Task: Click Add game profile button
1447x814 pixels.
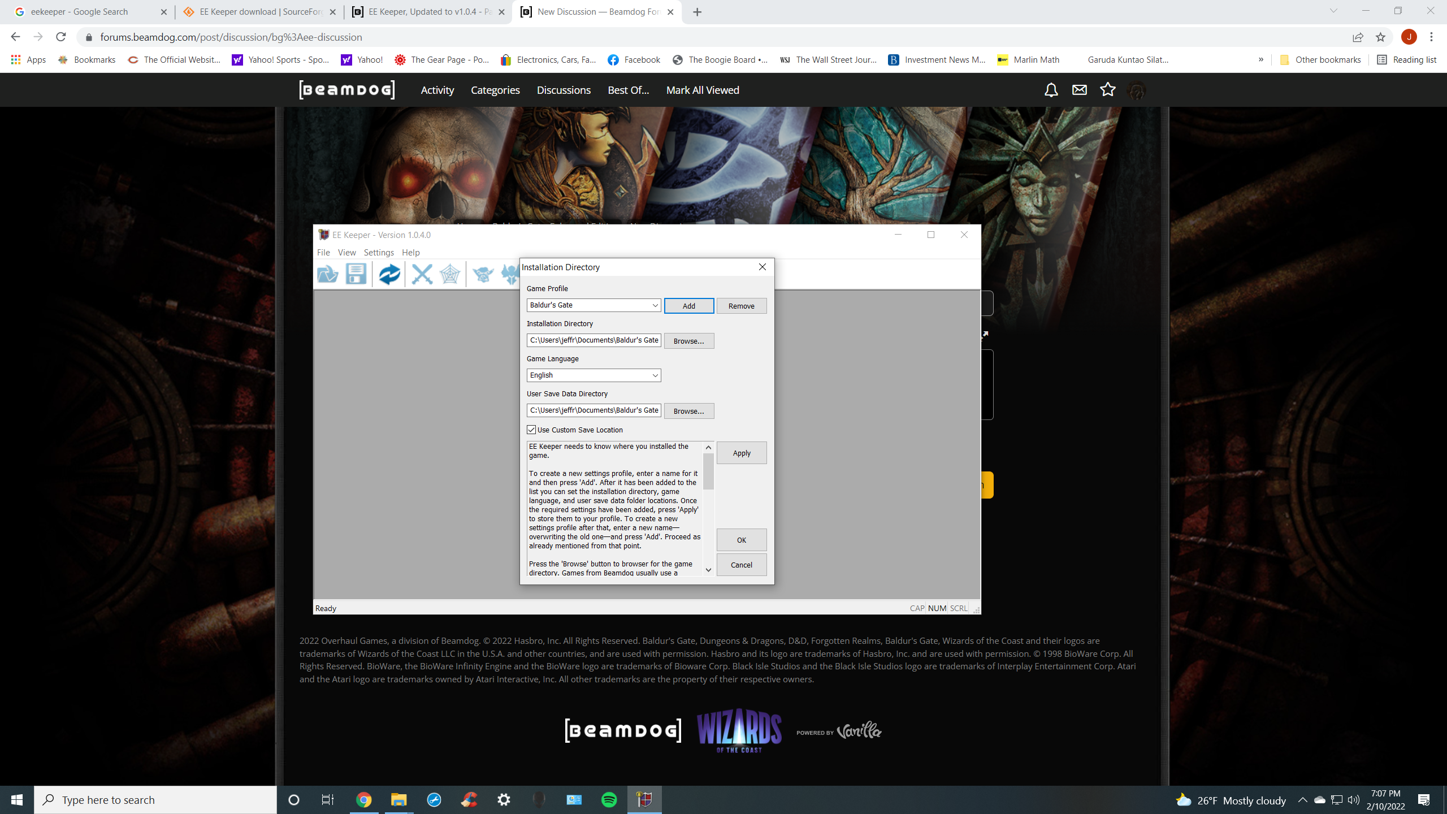Action: 688,306
